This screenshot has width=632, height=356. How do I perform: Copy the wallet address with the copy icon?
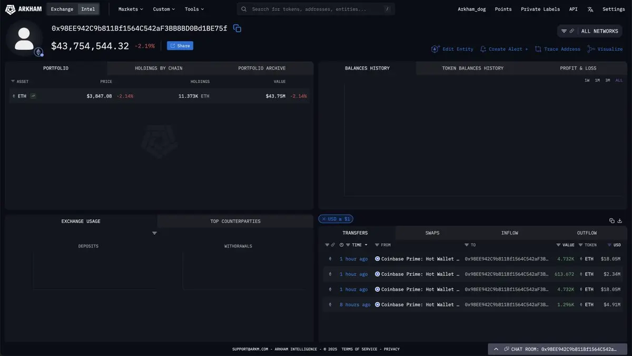[237, 28]
